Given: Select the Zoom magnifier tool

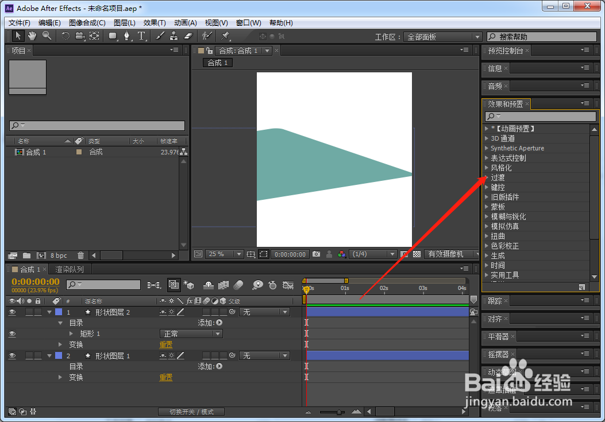Looking at the screenshot, I should 47,36.
